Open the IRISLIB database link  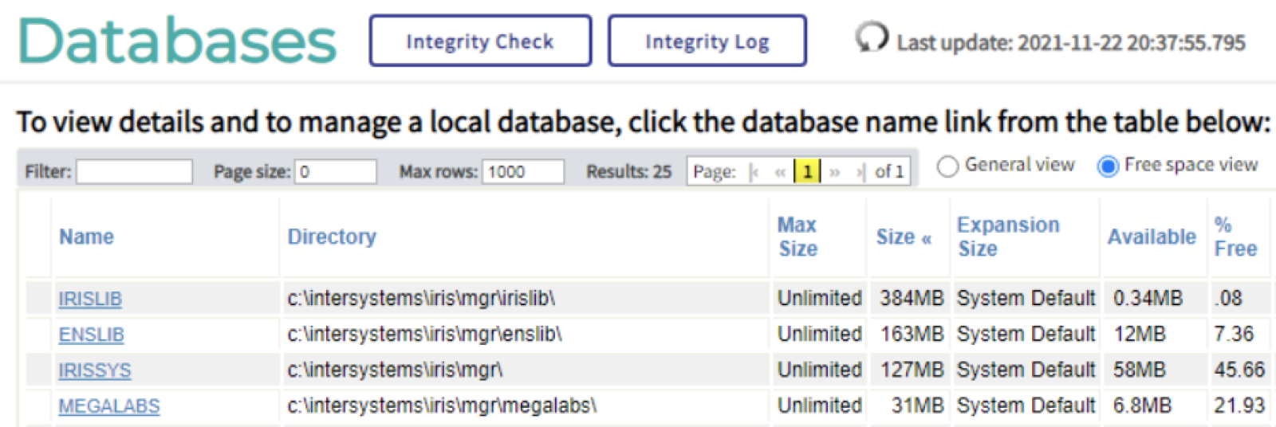tap(90, 299)
